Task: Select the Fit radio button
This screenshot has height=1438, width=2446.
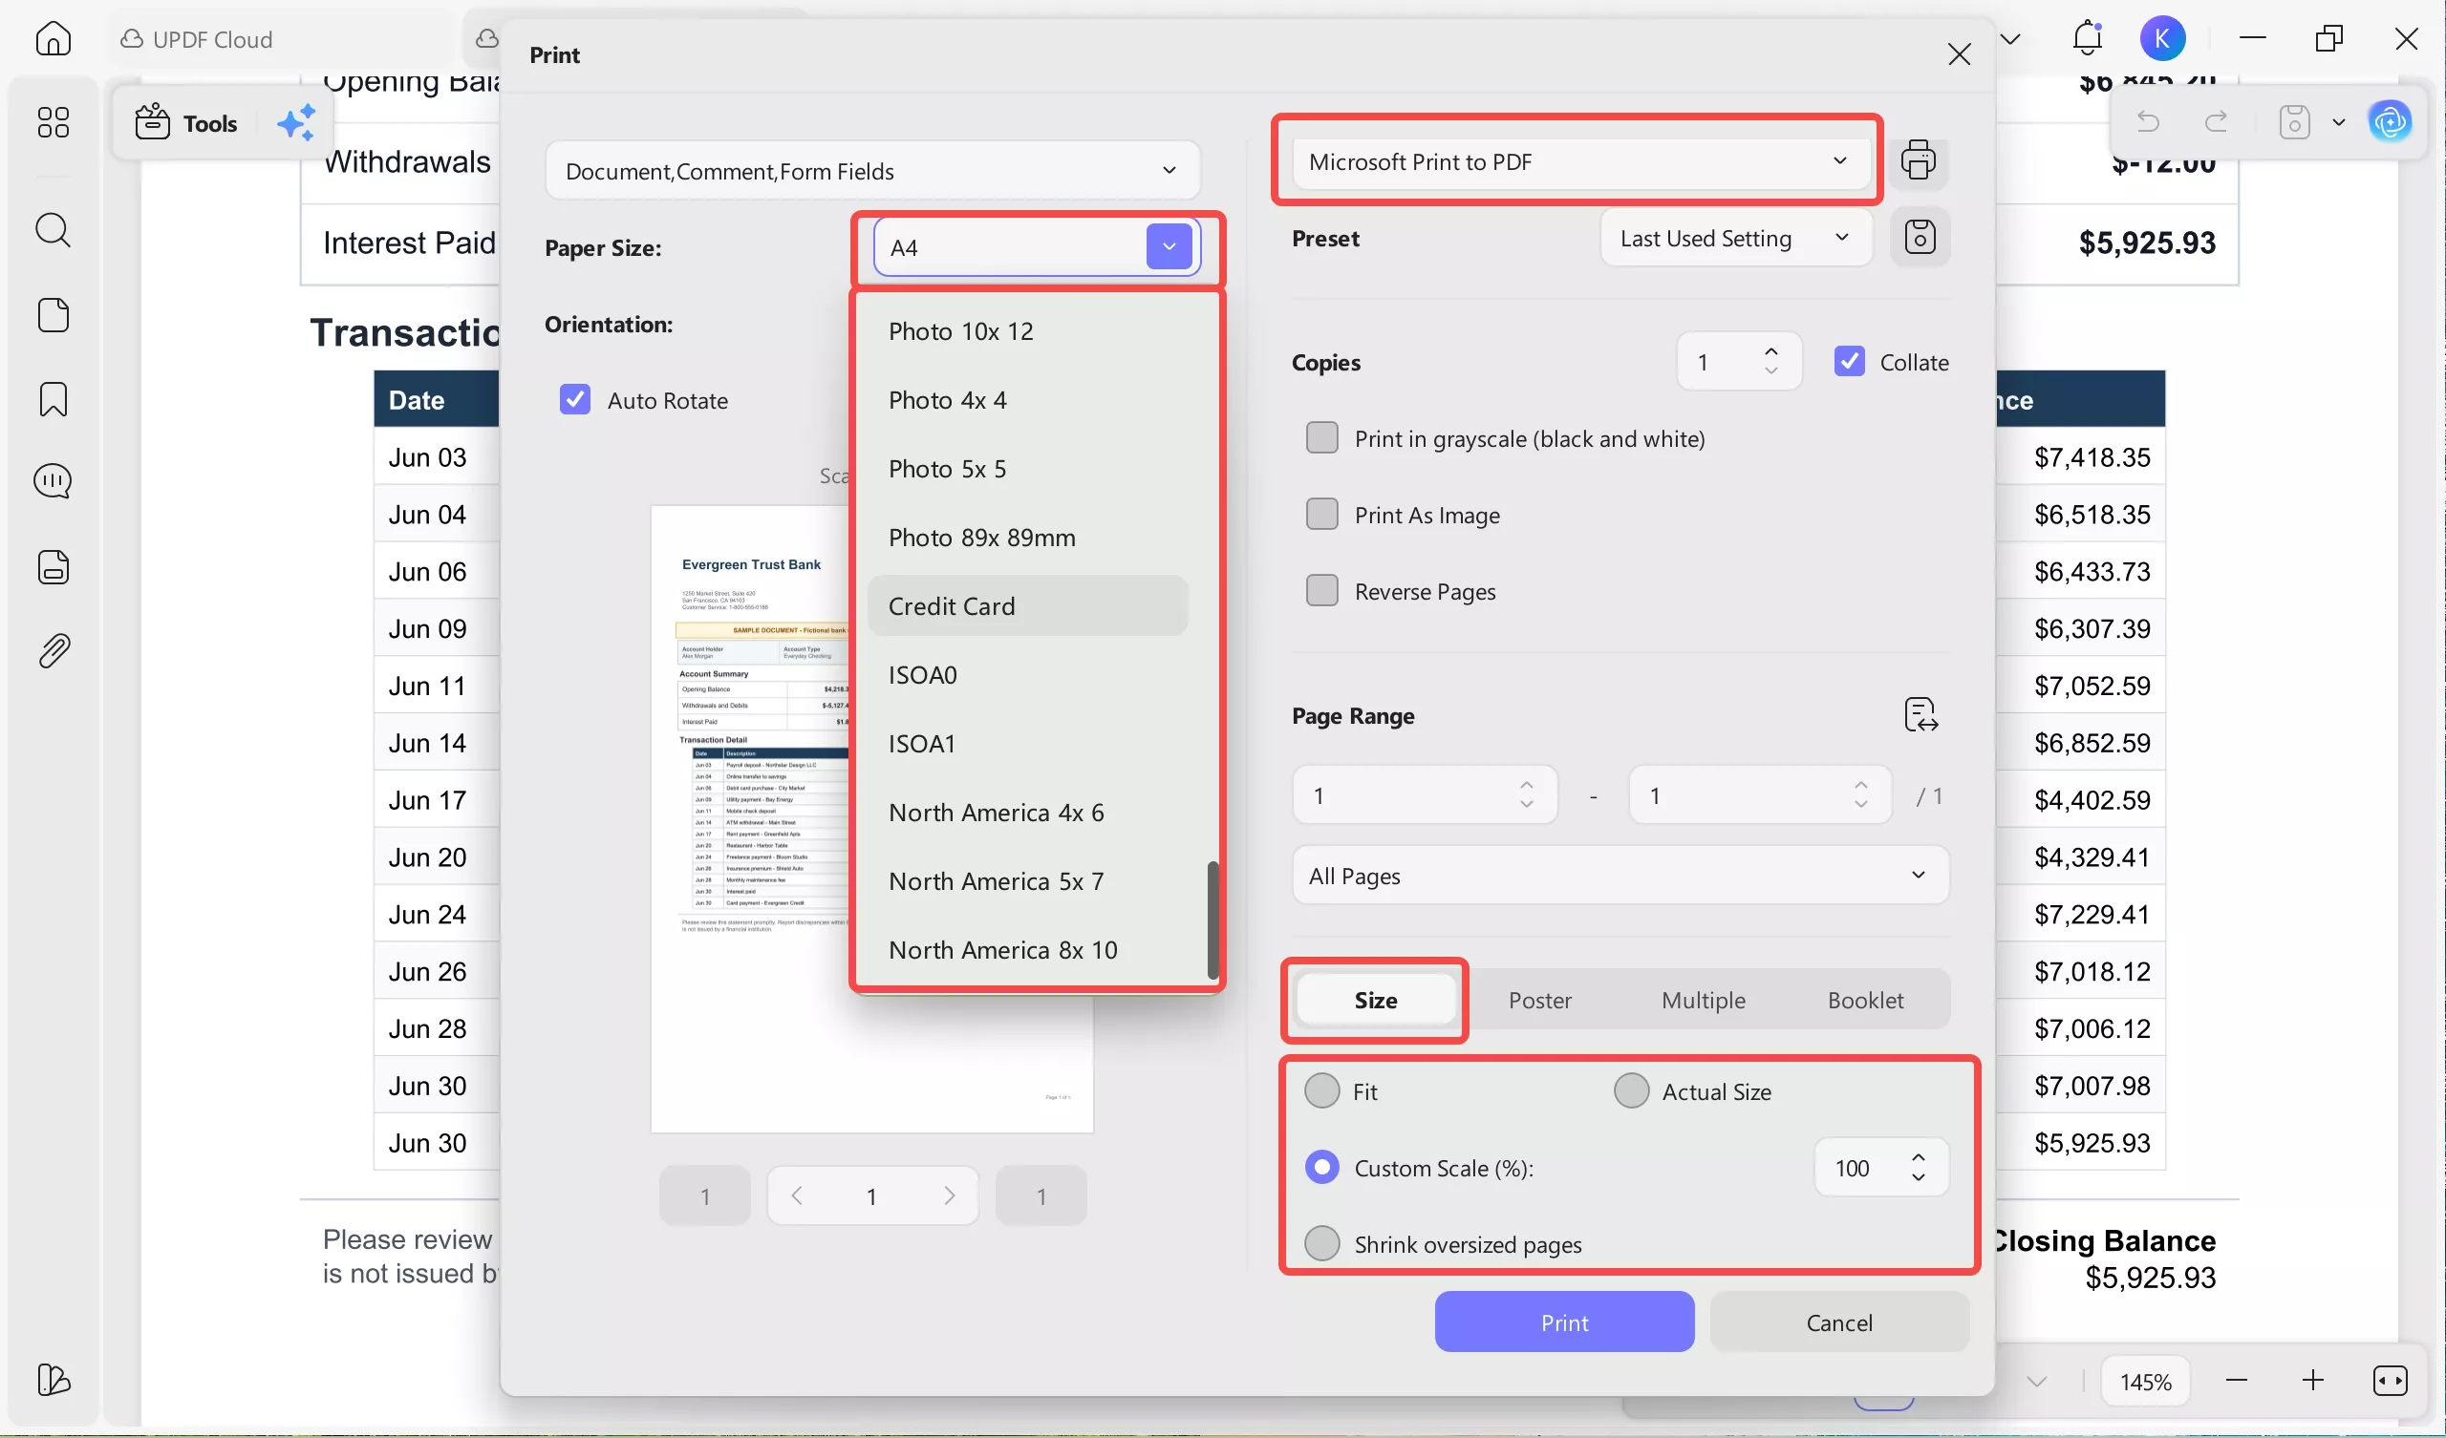Action: coord(1321,1089)
